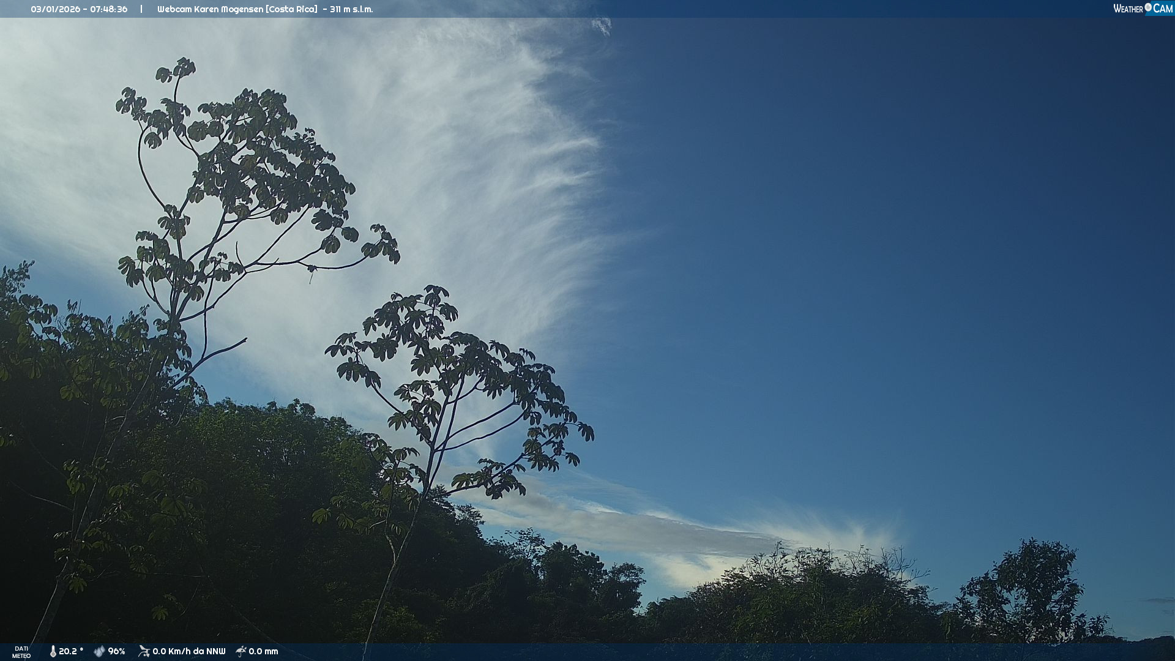Click the separator bar after the timestamp
1175x661 pixels.
click(x=141, y=9)
